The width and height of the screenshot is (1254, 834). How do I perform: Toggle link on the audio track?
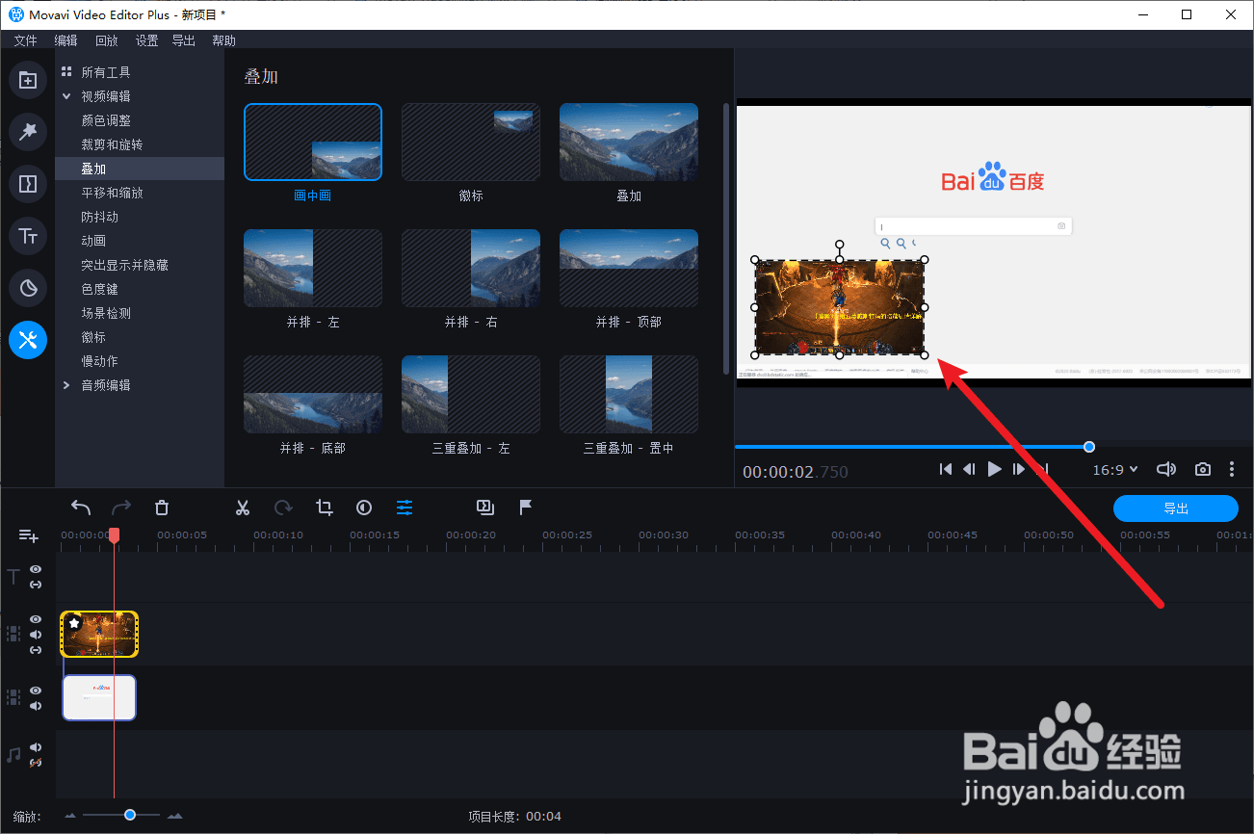tap(36, 763)
